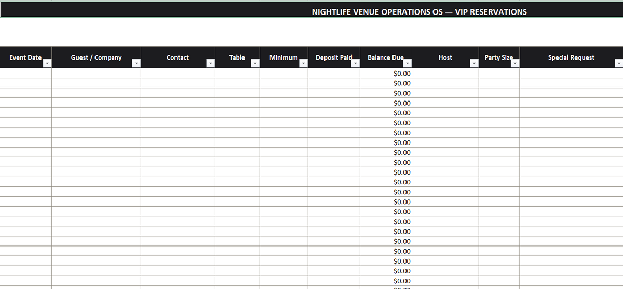Image resolution: width=623 pixels, height=289 pixels.
Task: Select the Guest / Company header cell
Action: 96,57
